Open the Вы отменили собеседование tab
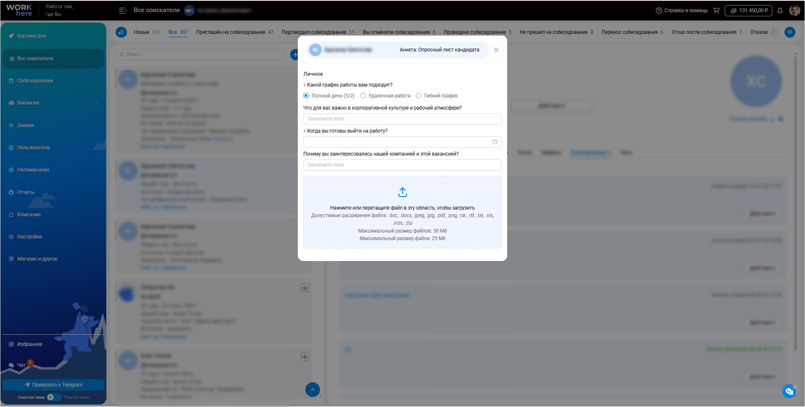 [x=399, y=32]
